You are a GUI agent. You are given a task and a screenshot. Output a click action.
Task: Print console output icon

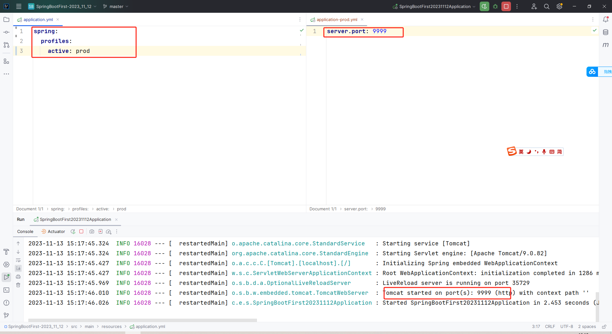click(18, 277)
